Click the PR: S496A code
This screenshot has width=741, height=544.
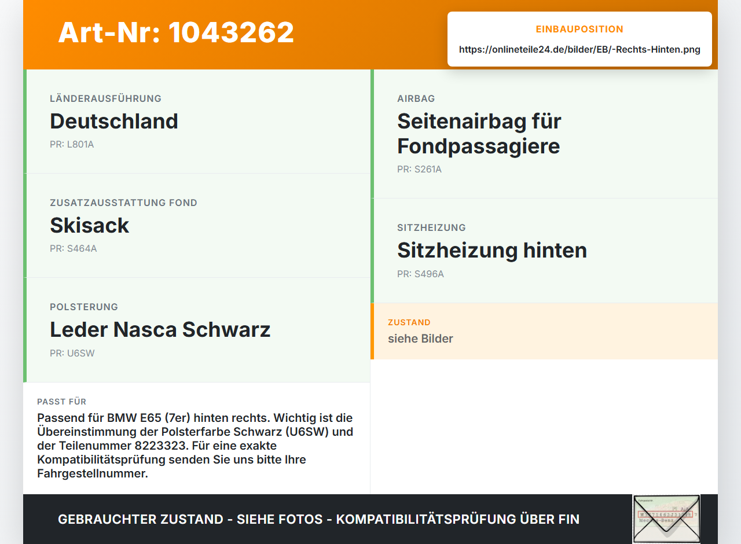[x=421, y=274]
